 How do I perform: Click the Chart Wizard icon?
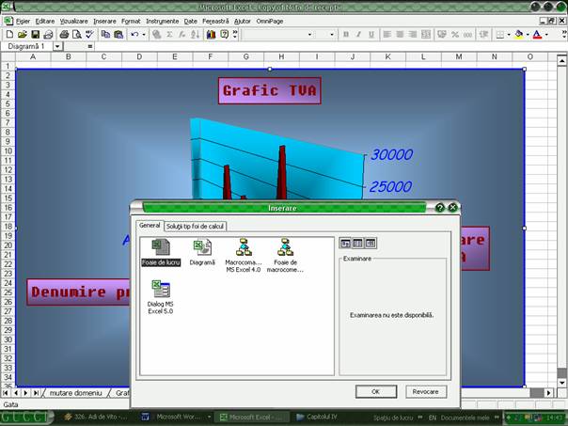[212, 35]
